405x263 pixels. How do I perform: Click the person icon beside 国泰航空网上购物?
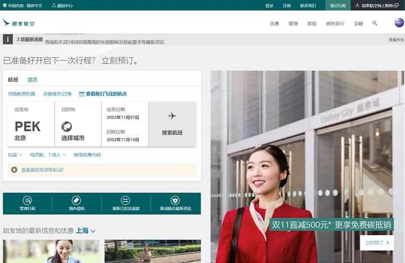[x=357, y=6]
